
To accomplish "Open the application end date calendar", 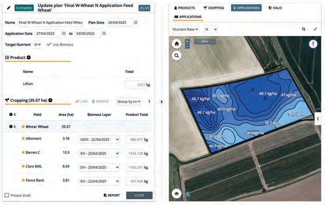I will coord(104,33).
